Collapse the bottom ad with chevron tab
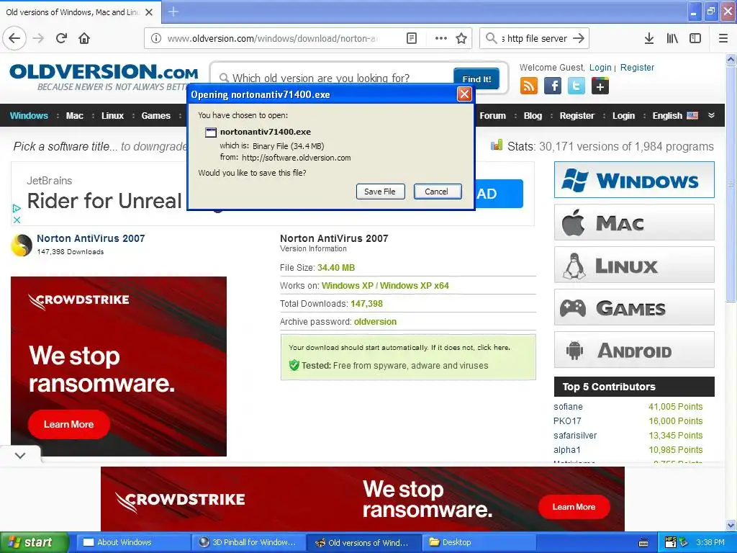The height and width of the screenshot is (553, 737). [x=20, y=455]
